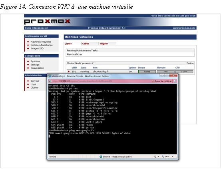Screen dimensions: 221x172
Task: Open the security status dropdown arrow in status bar
Action: (158, 156)
